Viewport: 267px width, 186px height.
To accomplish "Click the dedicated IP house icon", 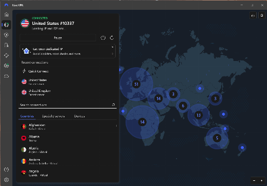I will [26, 51].
